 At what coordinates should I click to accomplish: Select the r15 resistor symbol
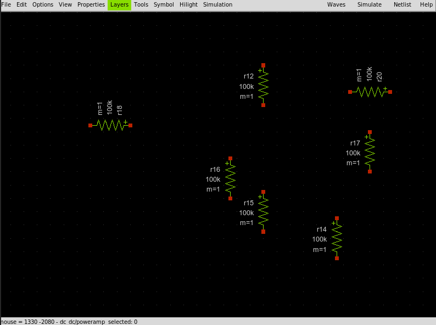264,212
